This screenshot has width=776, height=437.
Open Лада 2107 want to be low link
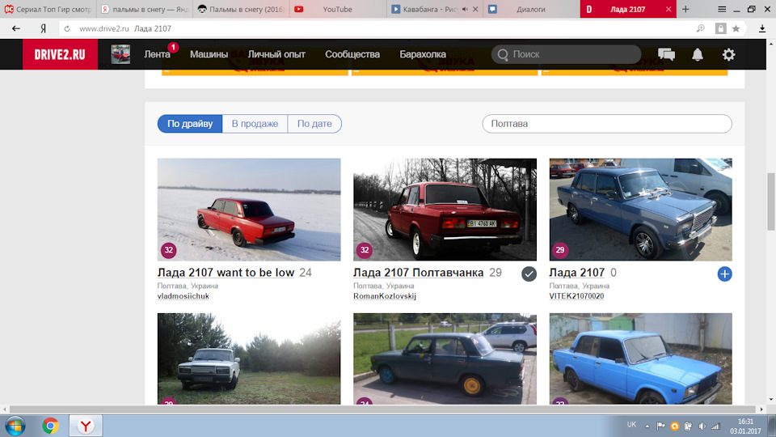pyautogui.click(x=226, y=273)
